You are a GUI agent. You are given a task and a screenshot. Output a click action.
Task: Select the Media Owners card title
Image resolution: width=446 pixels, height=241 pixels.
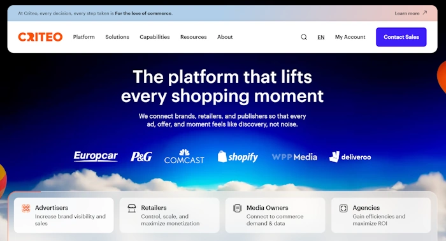pos(268,208)
